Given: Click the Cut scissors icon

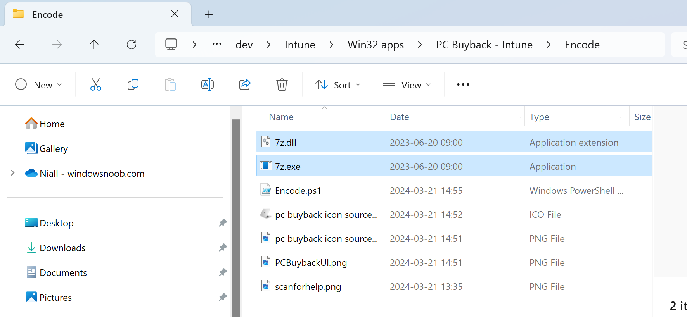Looking at the screenshot, I should pos(95,84).
